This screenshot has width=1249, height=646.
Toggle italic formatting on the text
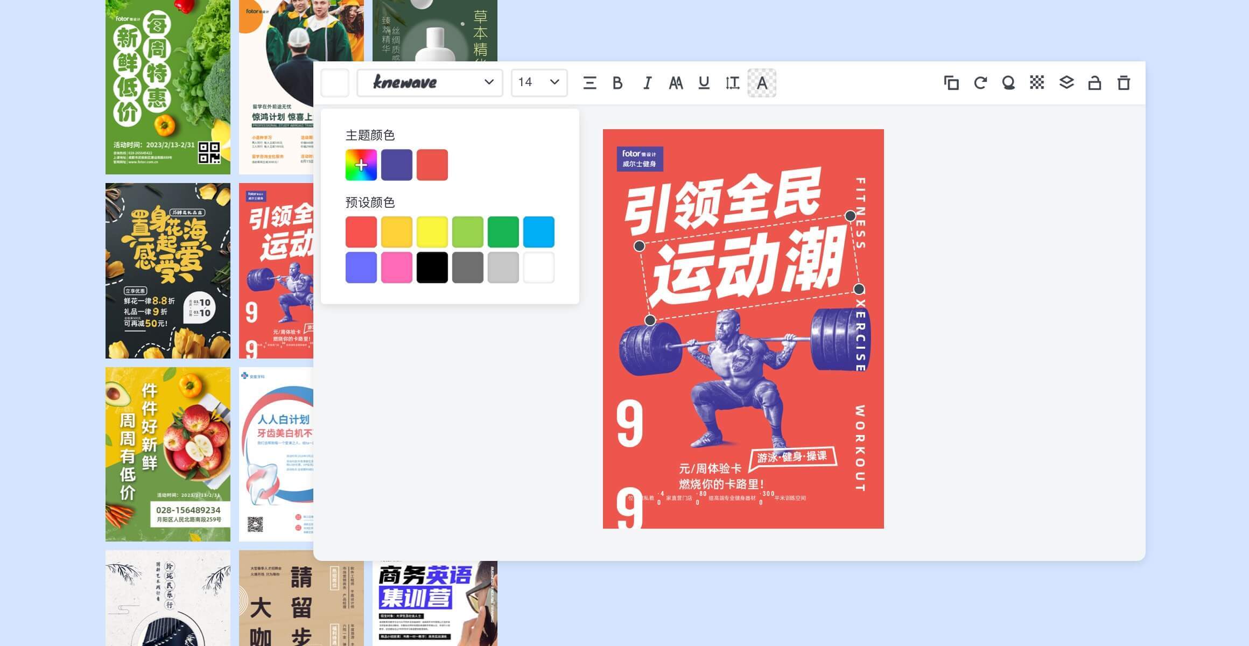(647, 83)
